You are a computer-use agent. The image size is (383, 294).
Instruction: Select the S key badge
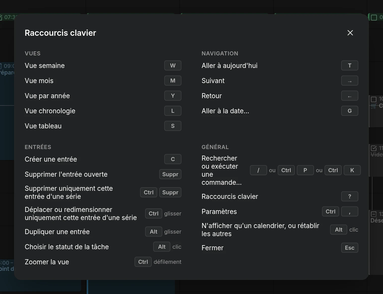pyautogui.click(x=173, y=126)
